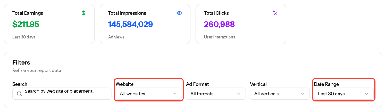Focus the search by website input field

coord(62,94)
